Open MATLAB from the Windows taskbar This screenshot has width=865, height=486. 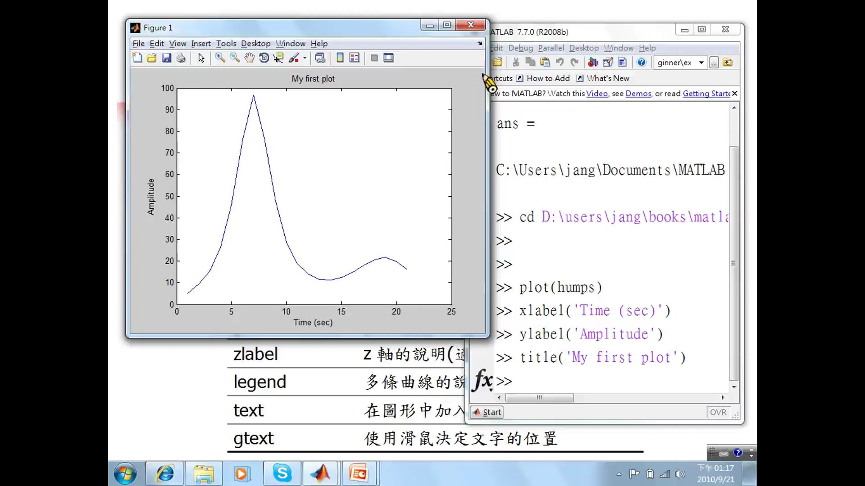tap(320, 473)
